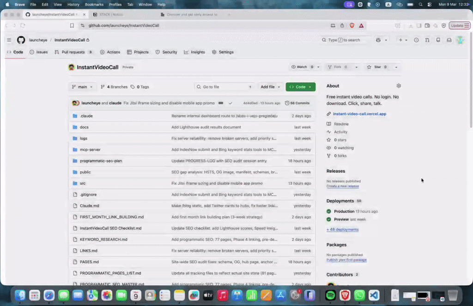Image resolution: width=473 pixels, height=306 pixels.
Task: Expand the Fork options arrow
Action: [356, 67]
